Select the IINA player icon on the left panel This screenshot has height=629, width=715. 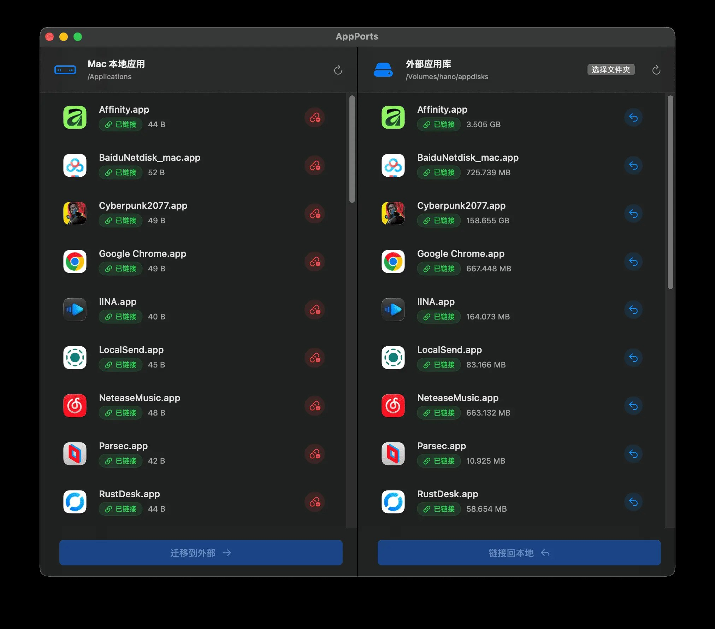tap(75, 310)
